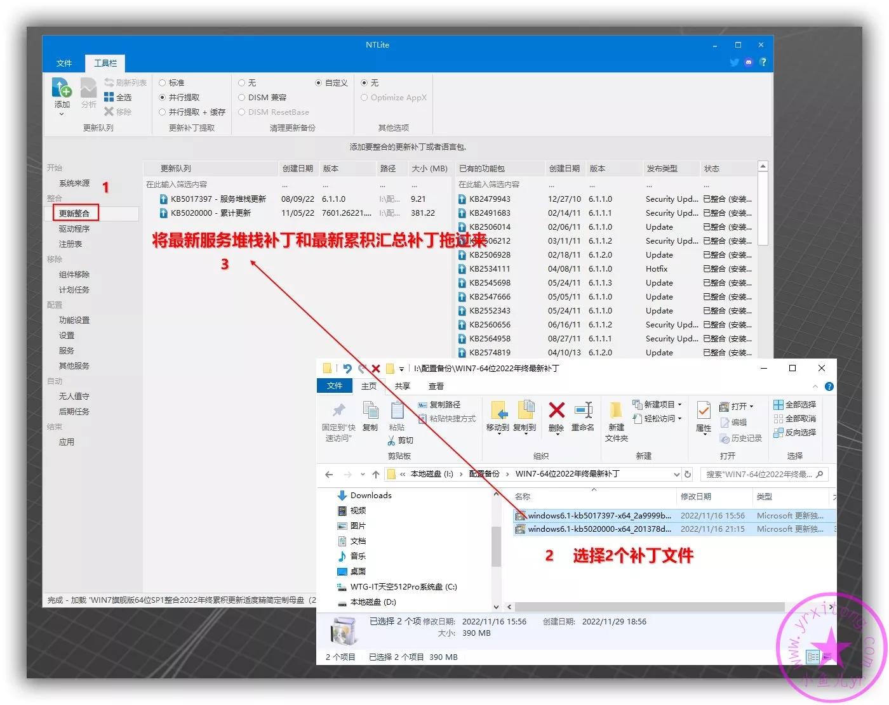
Task: Open the NTLite help question-mark icon
Action: [763, 62]
